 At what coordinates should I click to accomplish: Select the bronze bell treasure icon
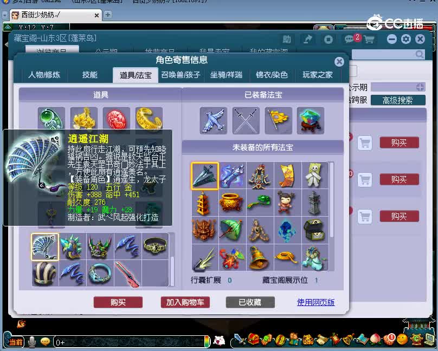[x=260, y=257]
